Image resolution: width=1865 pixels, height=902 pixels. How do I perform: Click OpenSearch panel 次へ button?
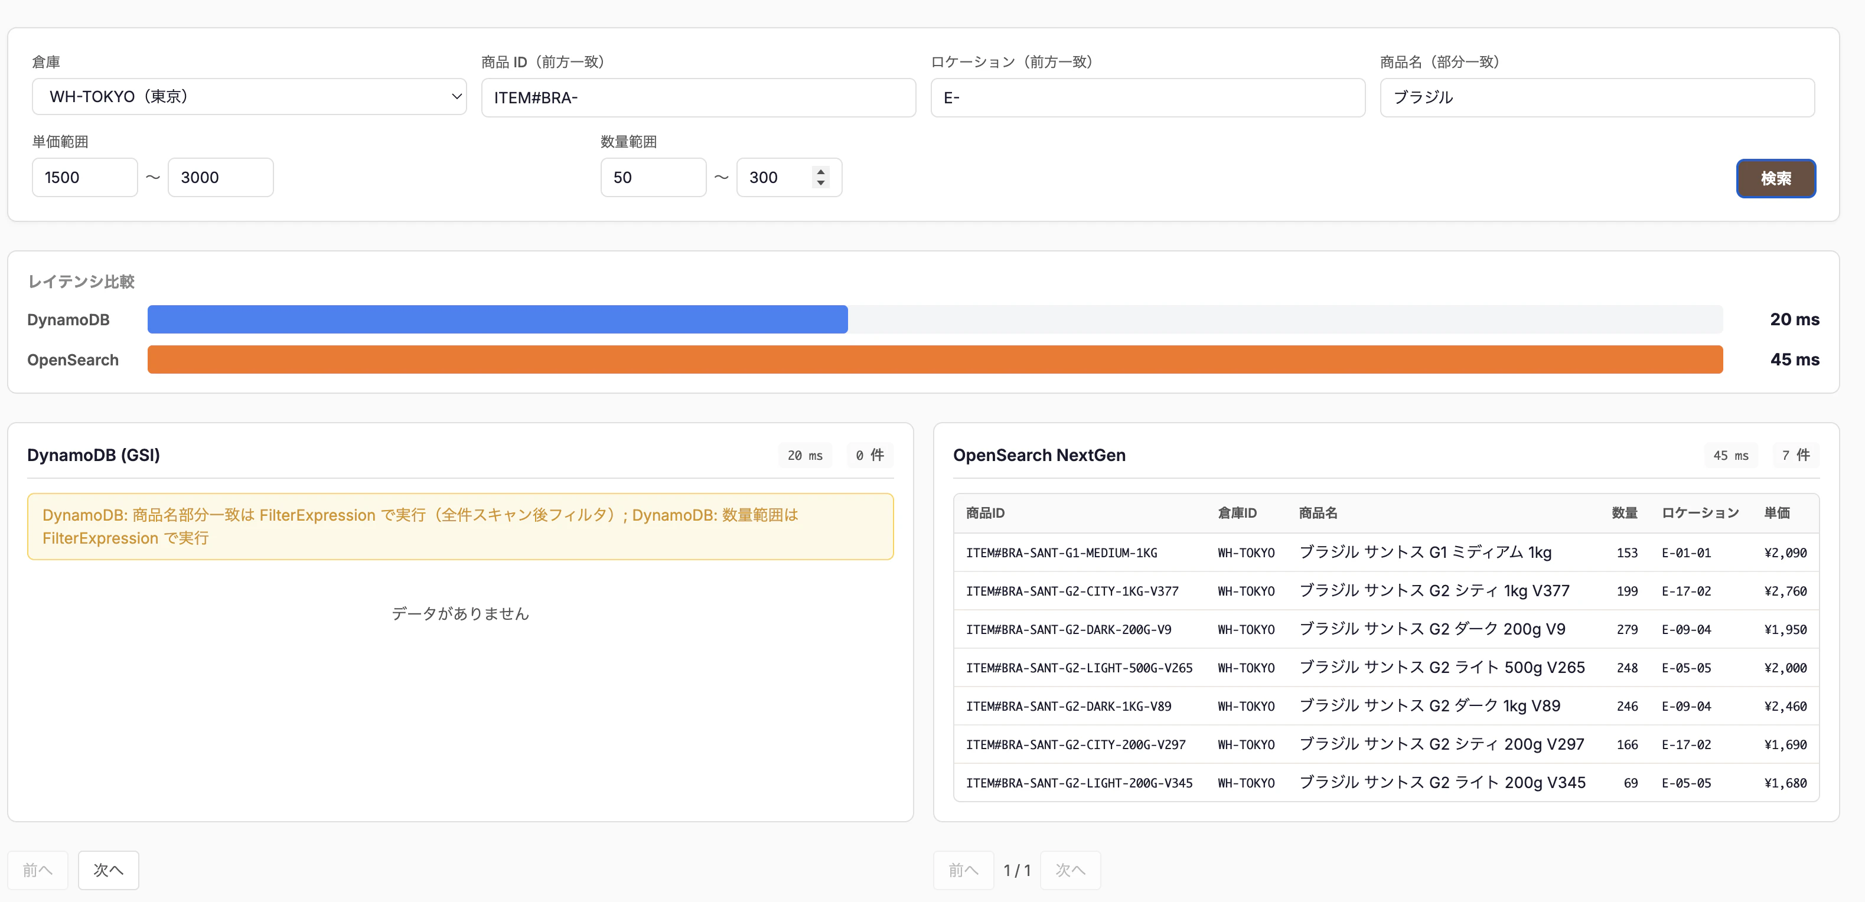pos(1070,870)
